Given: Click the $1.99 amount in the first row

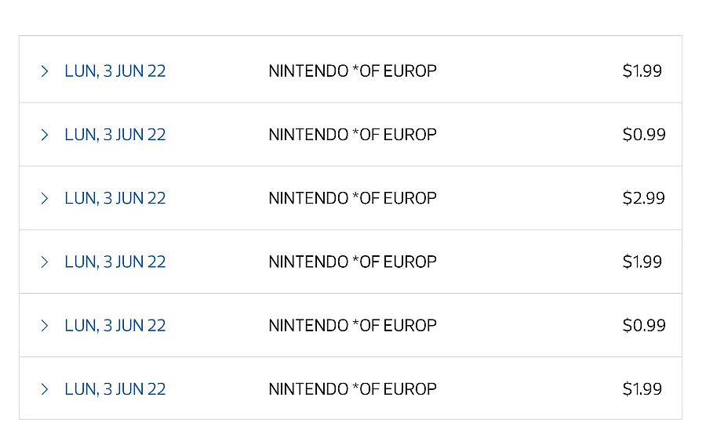Looking at the screenshot, I should pos(642,71).
